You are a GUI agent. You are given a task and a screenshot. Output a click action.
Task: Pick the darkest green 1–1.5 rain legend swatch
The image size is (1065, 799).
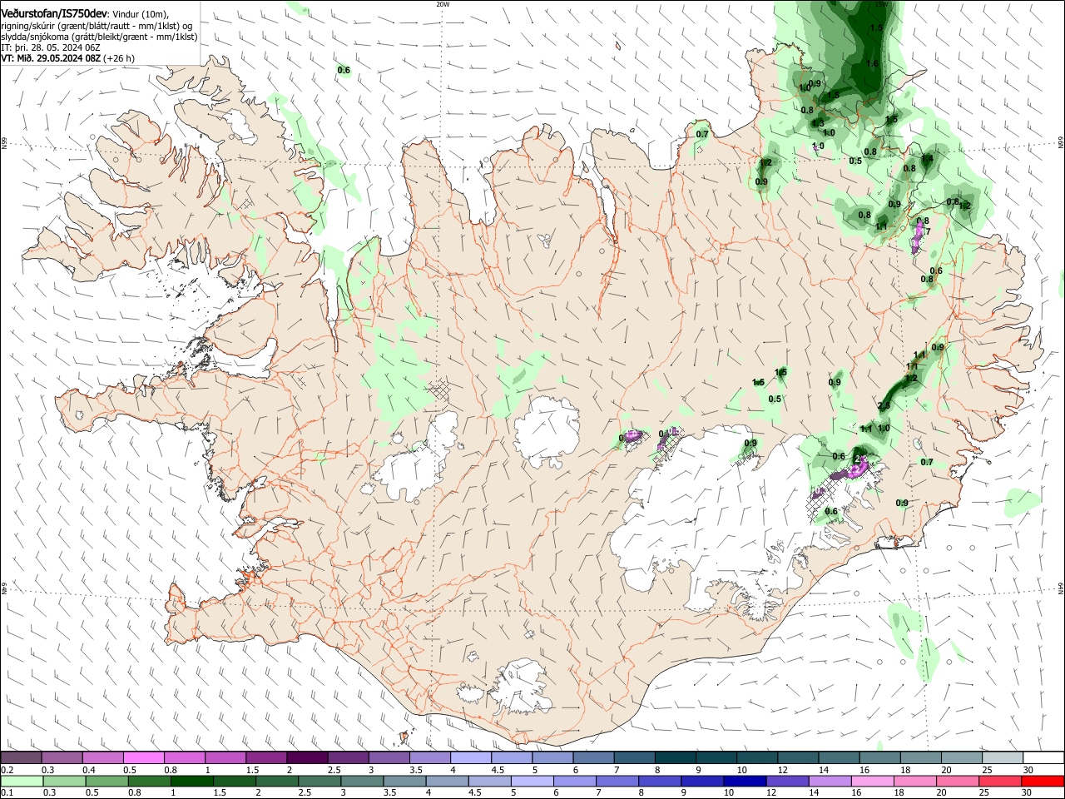[x=191, y=781]
